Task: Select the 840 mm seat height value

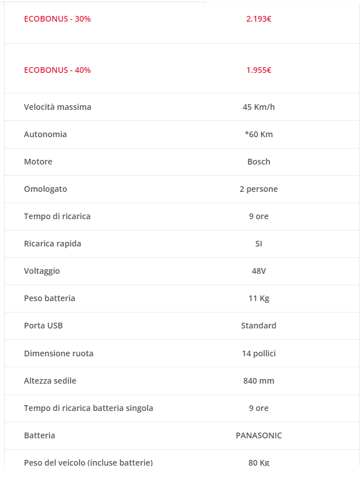Action: [258, 381]
